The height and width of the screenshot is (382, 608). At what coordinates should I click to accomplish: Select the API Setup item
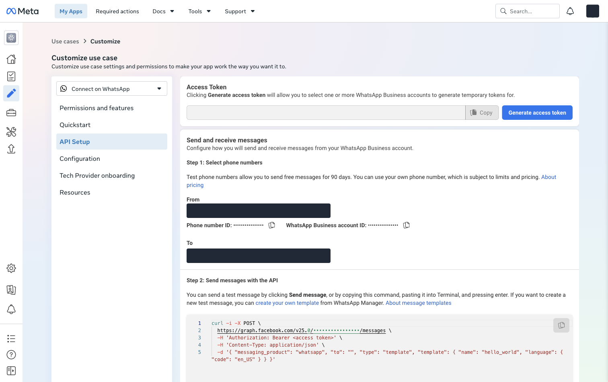pos(112,142)
